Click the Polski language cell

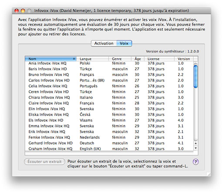(85, 63)
